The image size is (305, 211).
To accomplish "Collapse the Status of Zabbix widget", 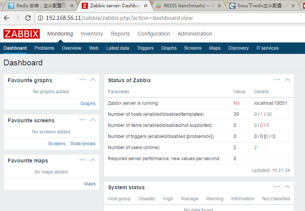I will coord(287,80).
